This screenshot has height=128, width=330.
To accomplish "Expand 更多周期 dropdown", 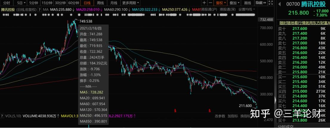I will 130,3.
